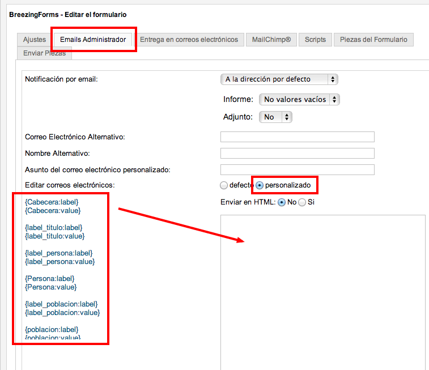Open Entrega en correos electrónicos tab
Screen dimensions: 429x370
point(189,40)
